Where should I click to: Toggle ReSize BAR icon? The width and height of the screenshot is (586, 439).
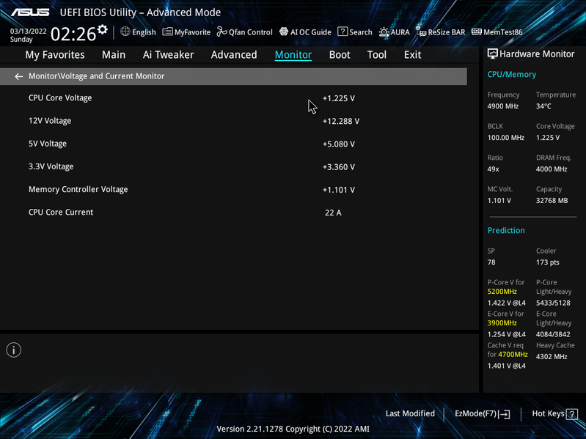(421, 32)
